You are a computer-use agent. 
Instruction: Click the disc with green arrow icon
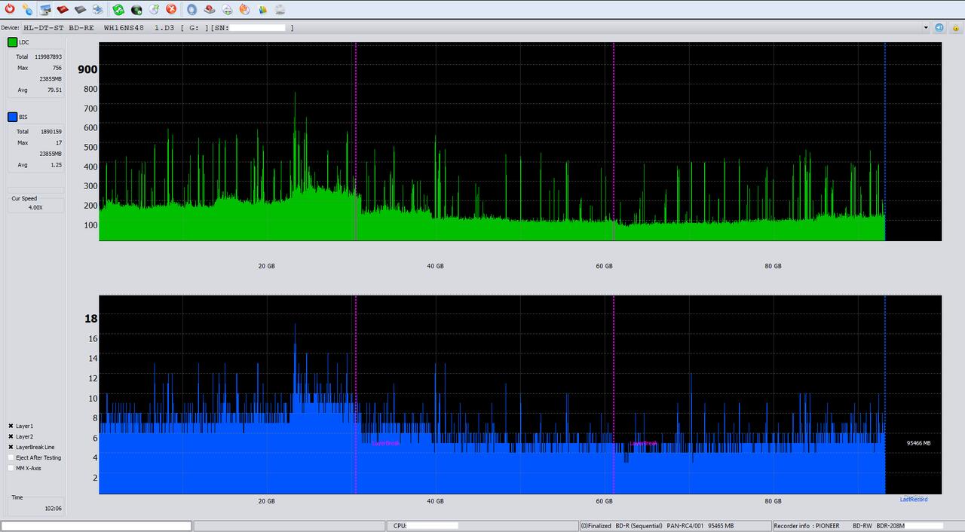coord(154,9)
